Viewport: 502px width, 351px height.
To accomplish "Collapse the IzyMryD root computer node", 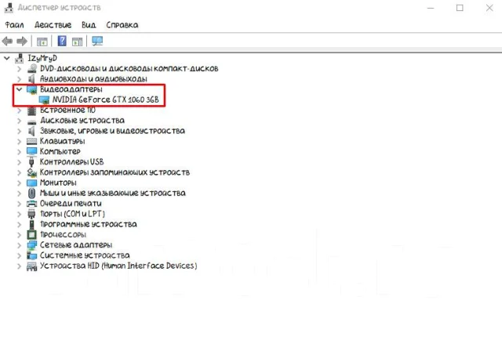I will coord(7,58).
